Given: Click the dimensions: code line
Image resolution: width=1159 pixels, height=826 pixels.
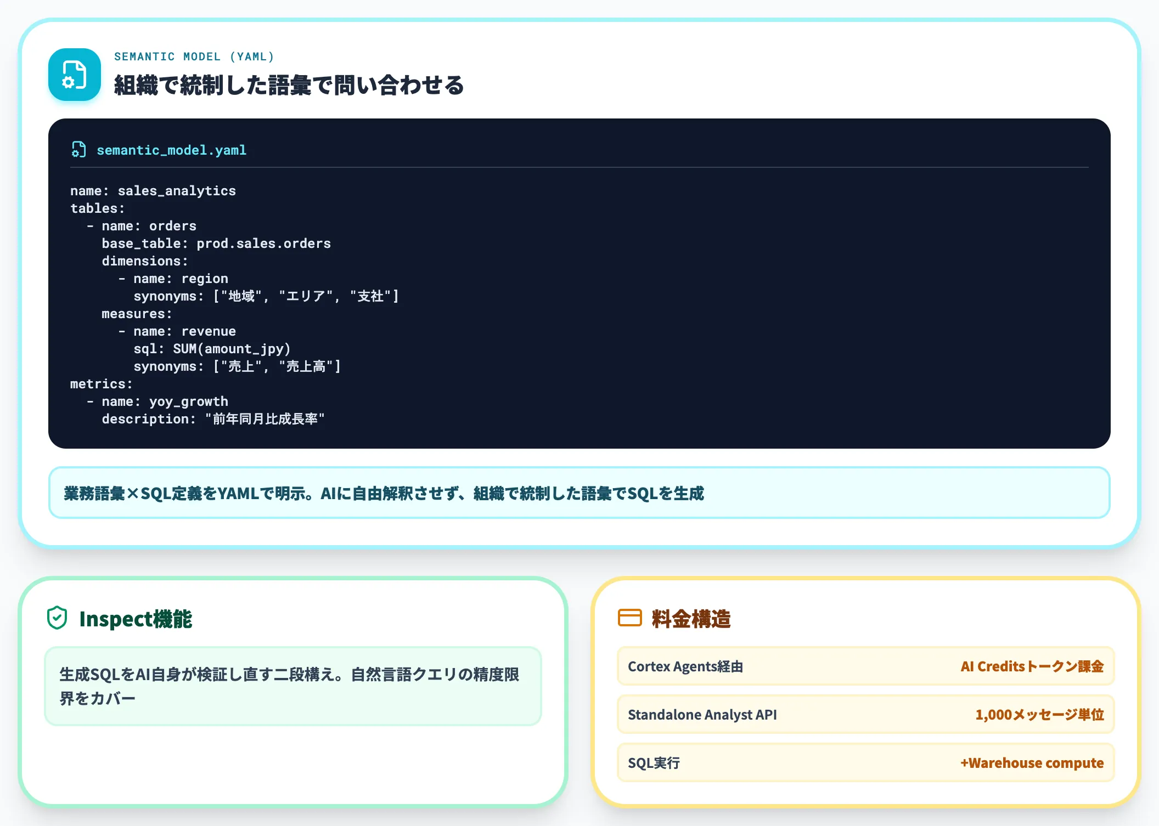Looking at the screenshot, I should 145,261.
